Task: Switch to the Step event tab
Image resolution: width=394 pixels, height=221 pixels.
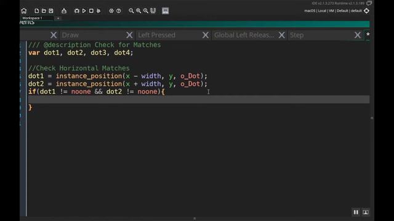Action: [x=297, y=35]
